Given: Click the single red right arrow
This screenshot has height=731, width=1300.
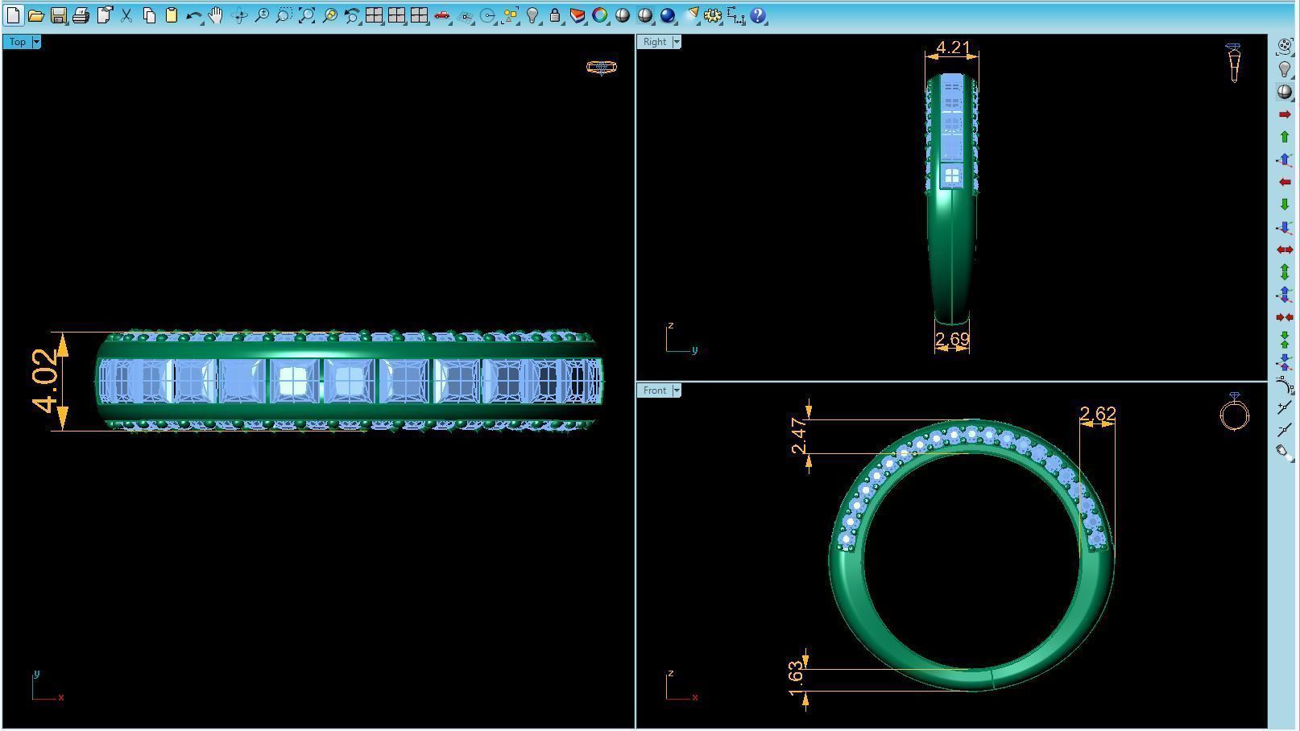Looking at the screenshot, I should coord(1285,114).
